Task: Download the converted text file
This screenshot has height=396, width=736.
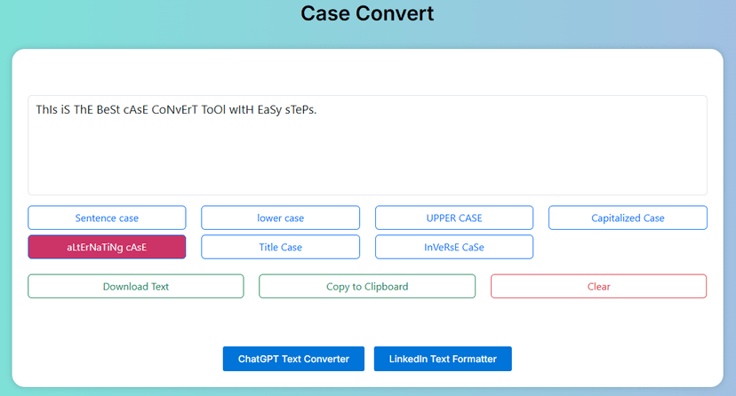Action: click(135, 286)
